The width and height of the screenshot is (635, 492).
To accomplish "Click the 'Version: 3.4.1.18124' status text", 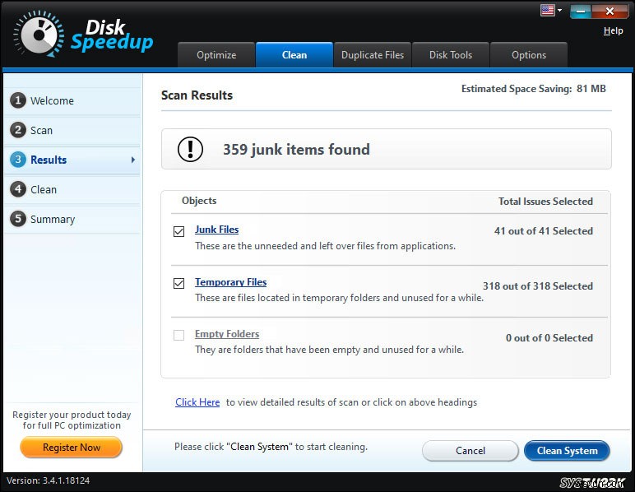I will tap(49, 480).
